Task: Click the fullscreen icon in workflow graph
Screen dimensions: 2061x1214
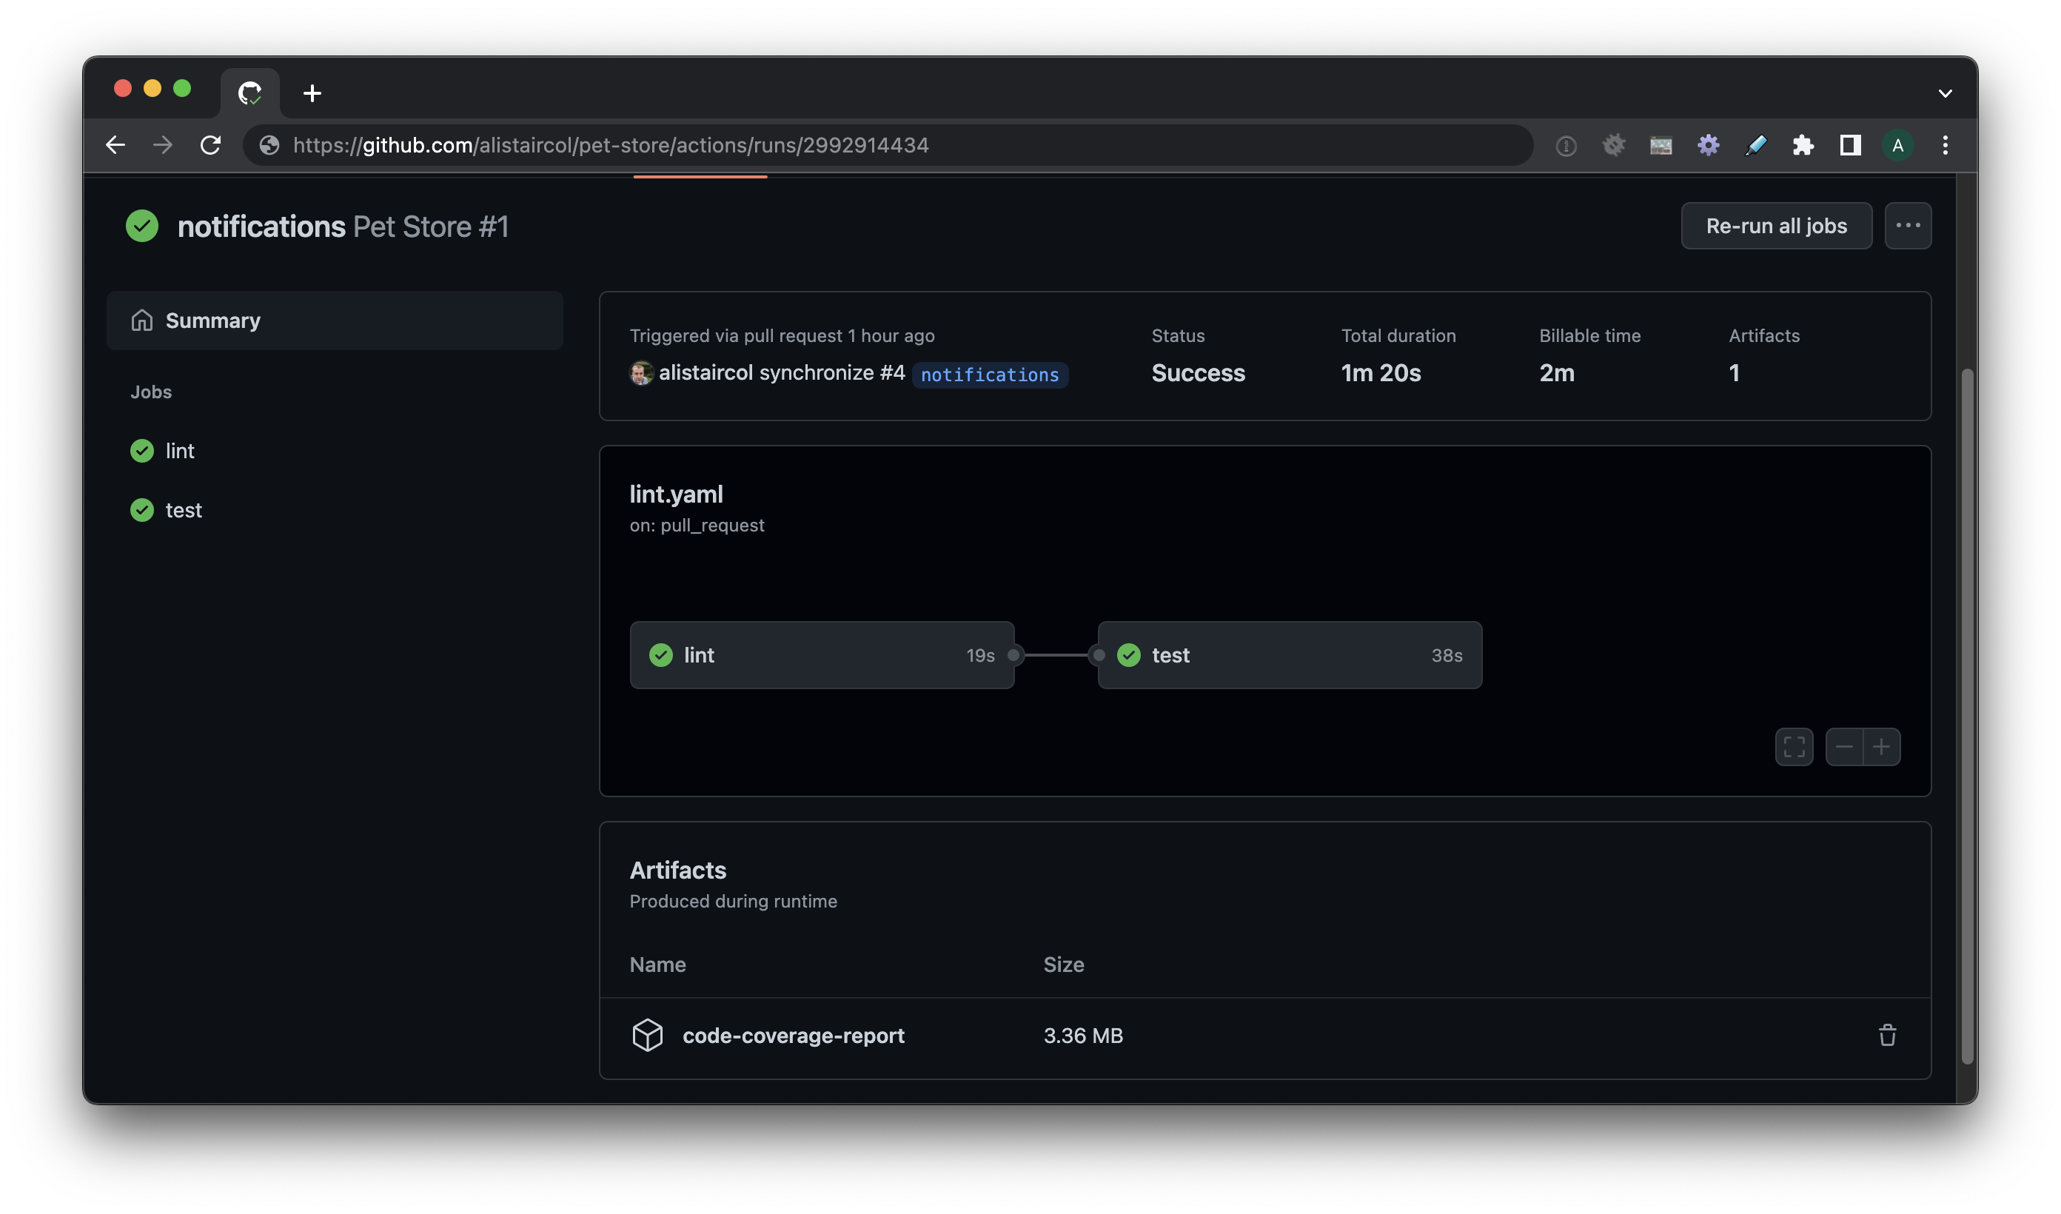Action: click(1794, 747)
